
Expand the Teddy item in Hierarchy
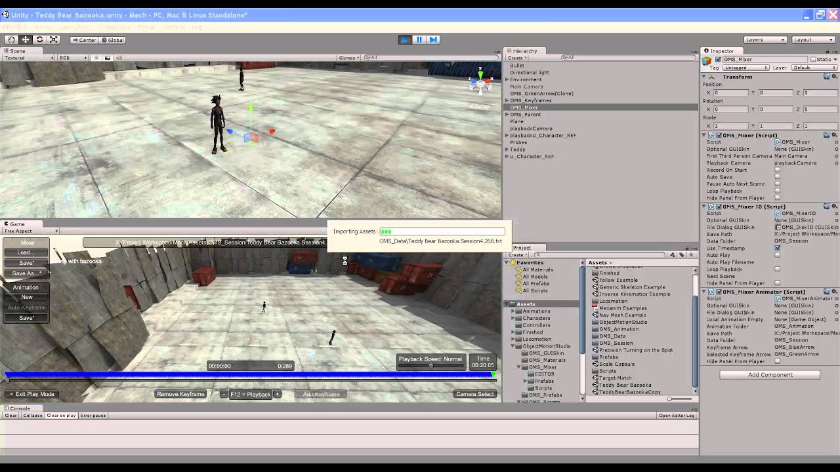507,149
